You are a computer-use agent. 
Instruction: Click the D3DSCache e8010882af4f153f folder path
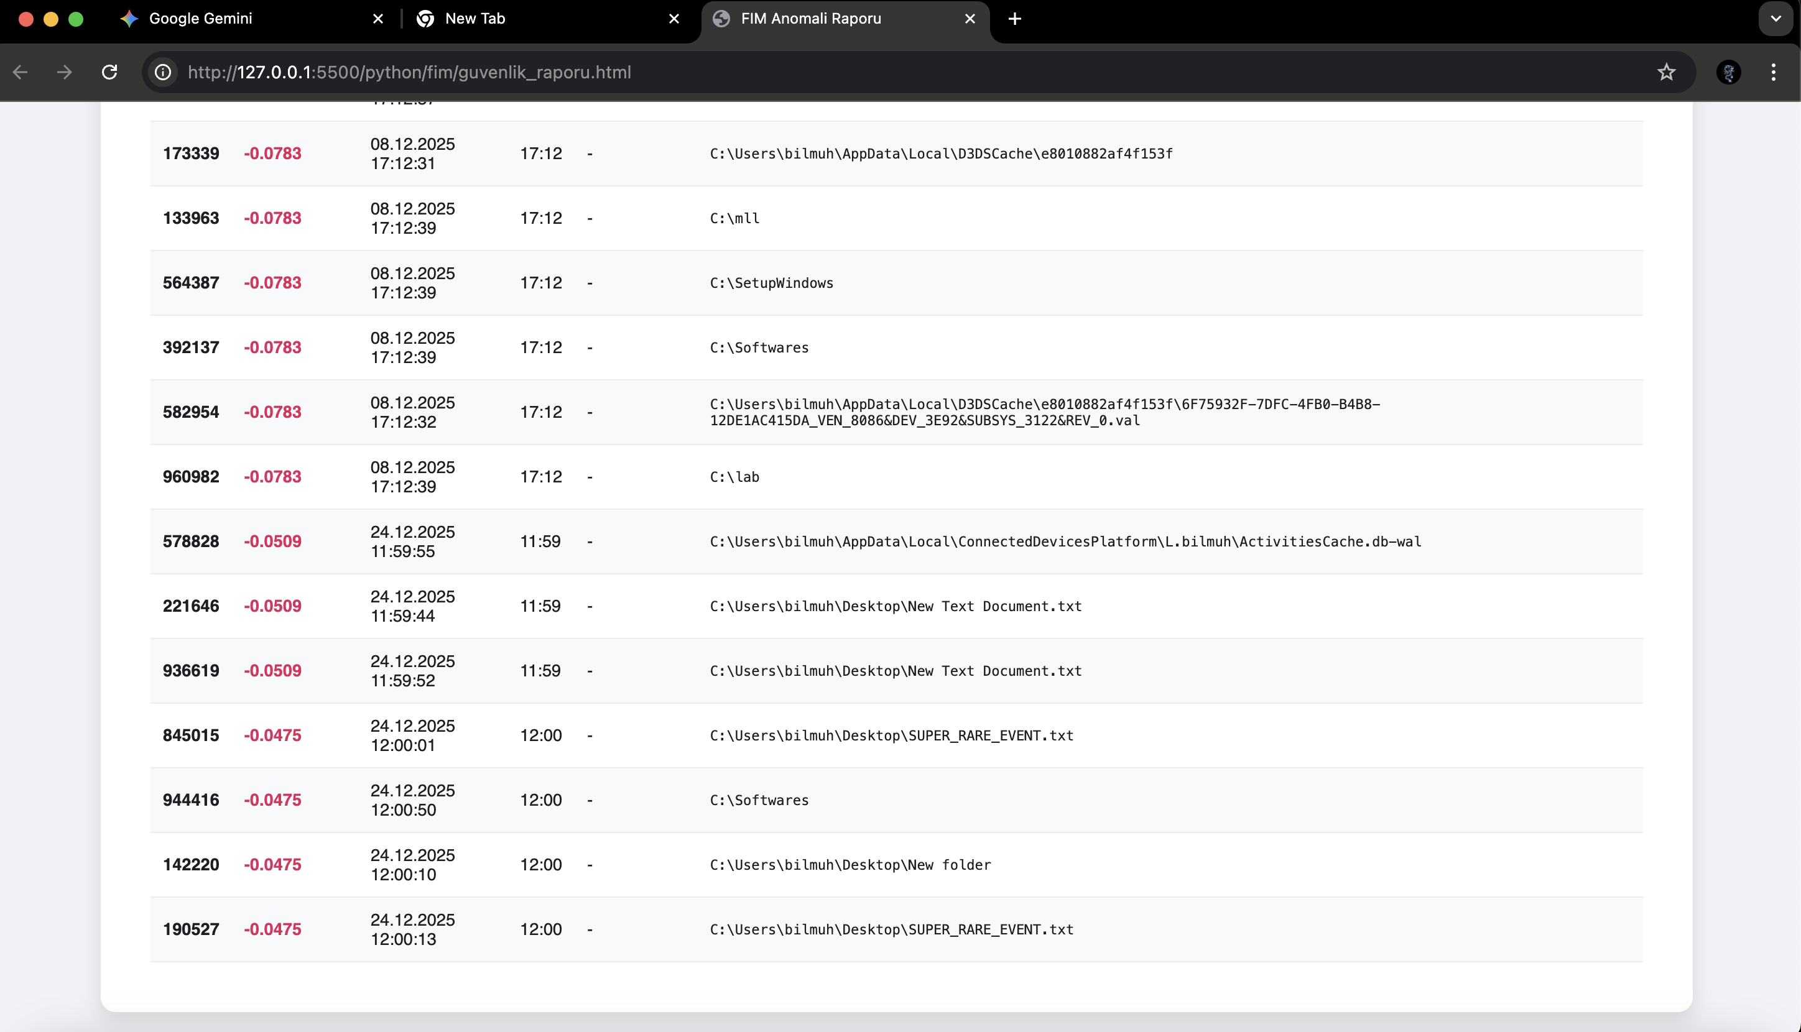tap(942, 154)
